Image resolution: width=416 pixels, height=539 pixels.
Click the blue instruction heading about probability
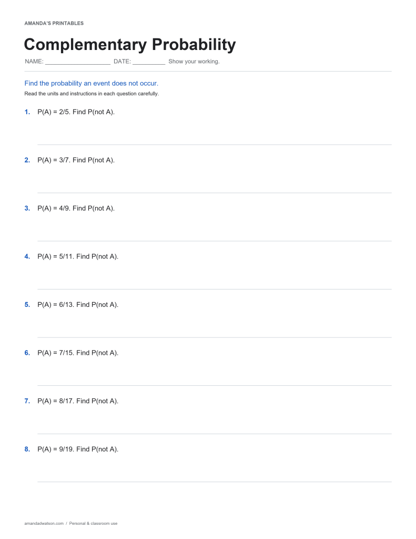click(92, 83)
